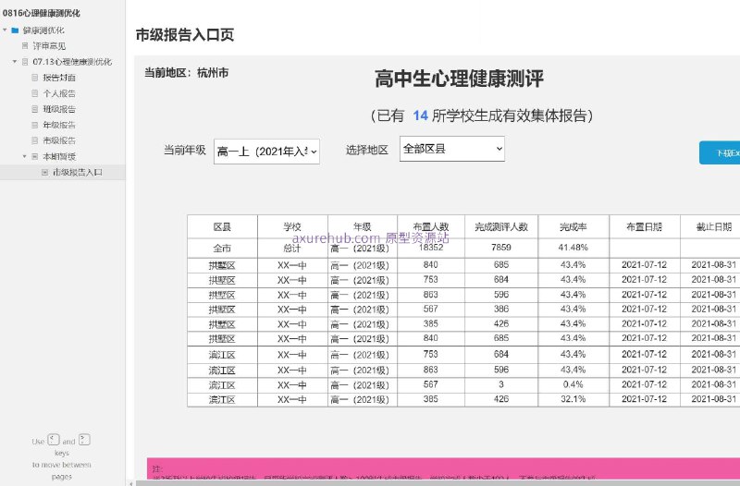The image size is (740, 486).
Task: Collapse the 本期暂缓 tree arrow
Action: click(25, 156)
